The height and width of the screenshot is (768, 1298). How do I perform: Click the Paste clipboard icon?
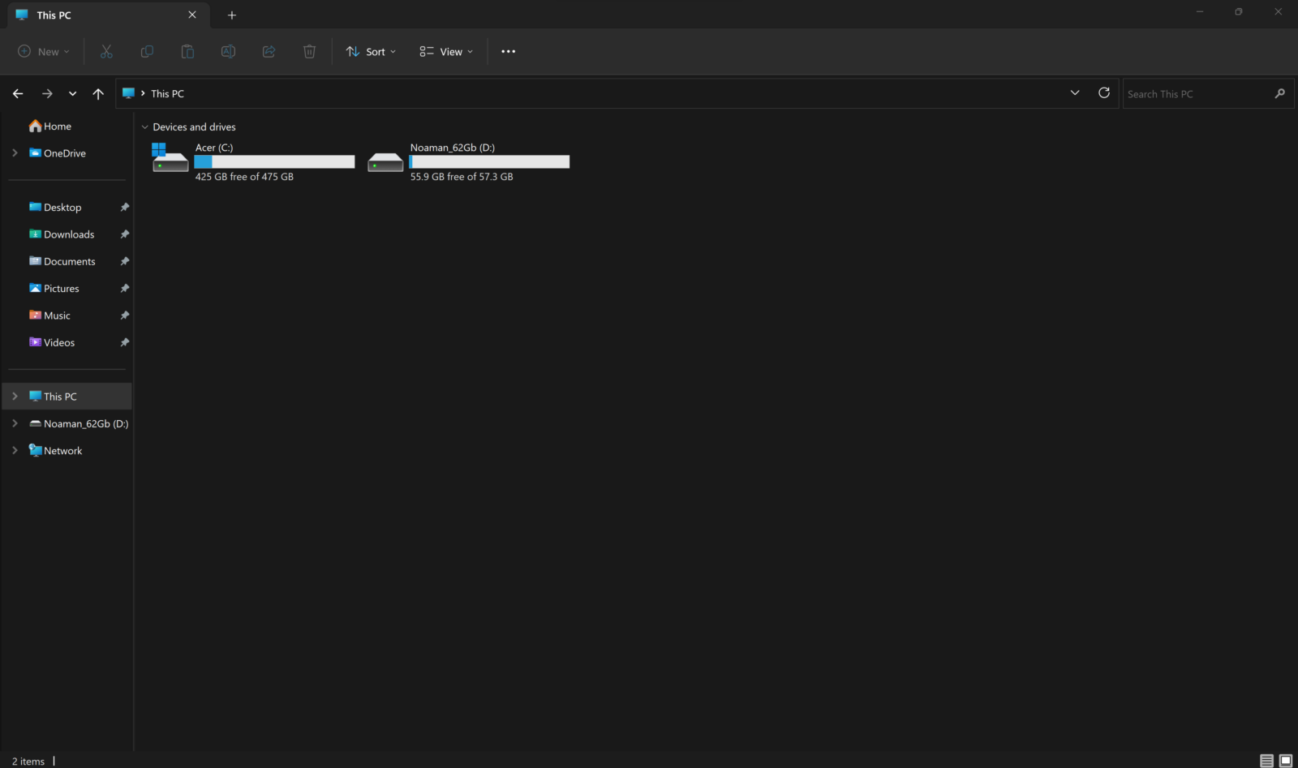pos(187,51)
